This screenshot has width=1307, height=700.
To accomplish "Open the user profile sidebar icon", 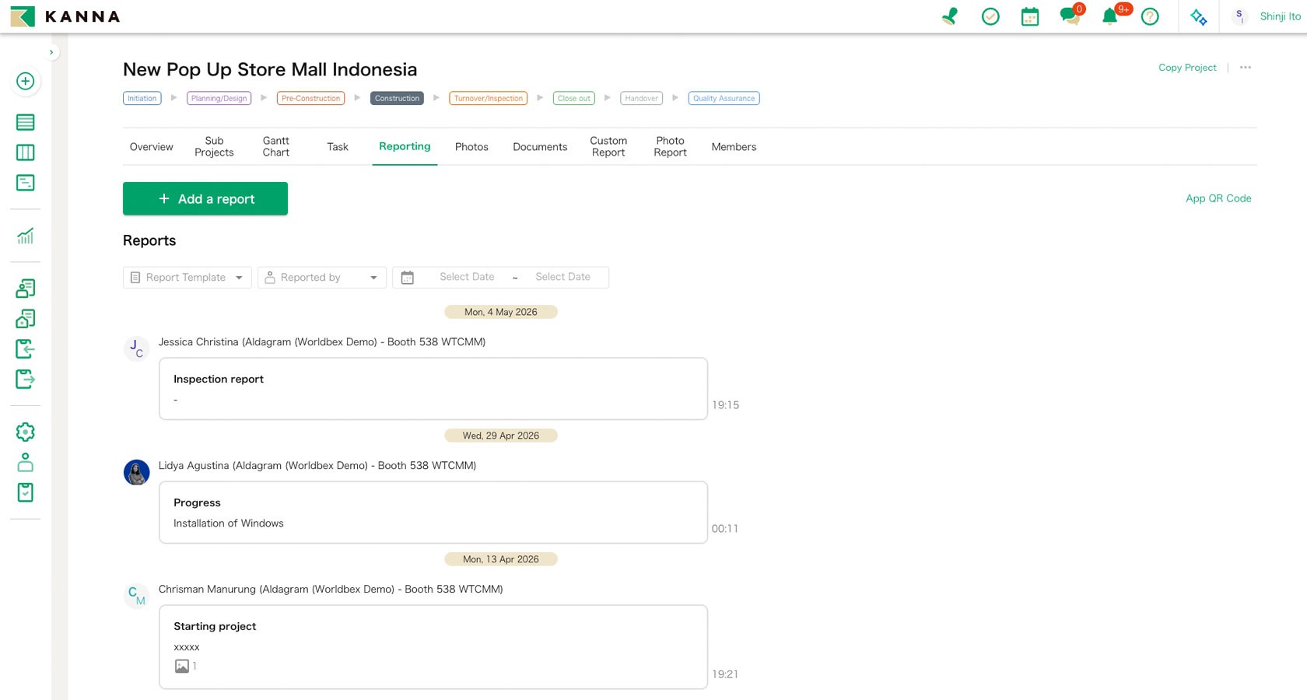I will (x=26, y=462).
